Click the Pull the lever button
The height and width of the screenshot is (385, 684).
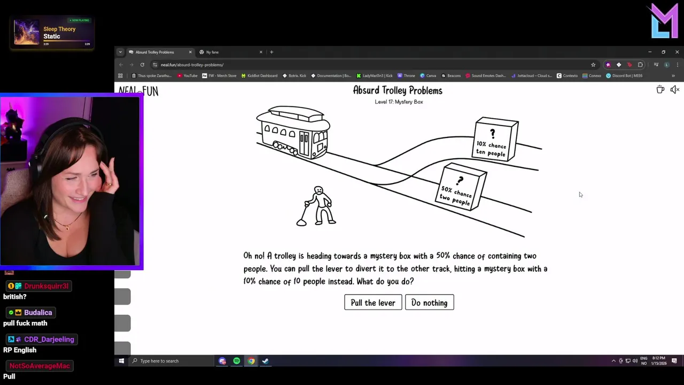pyautogui.click(x=372, y=302)
